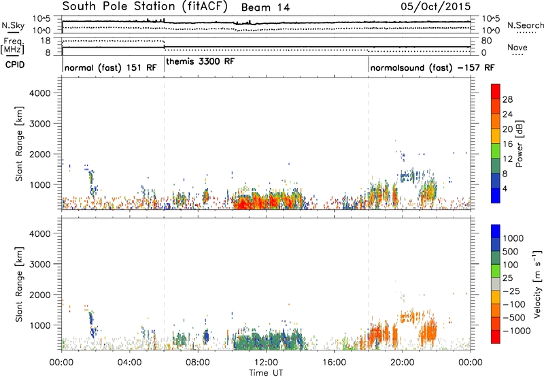The image size is (544, 377).
Task: Click the 'Time UT' axis title
Action: coord(266,372)
